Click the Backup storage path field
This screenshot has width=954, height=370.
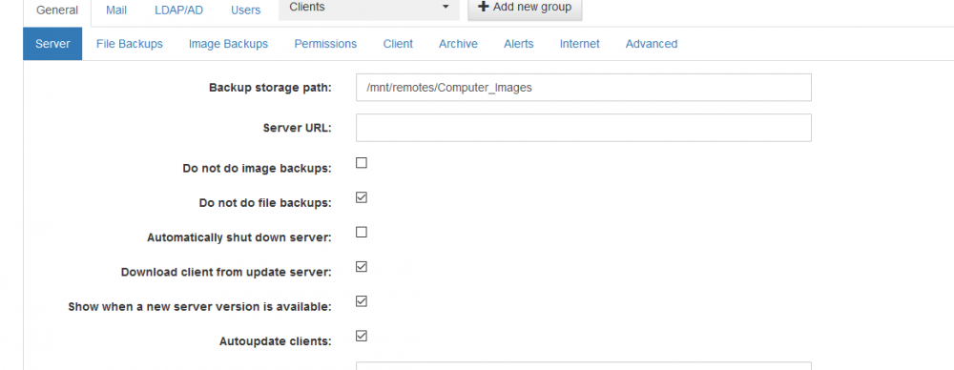coord(584,88)
